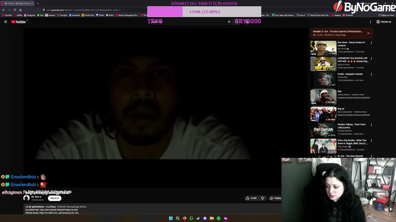Open the Pinterest bookmark
The height and width of the screenshot is (222, 396).
348,15
